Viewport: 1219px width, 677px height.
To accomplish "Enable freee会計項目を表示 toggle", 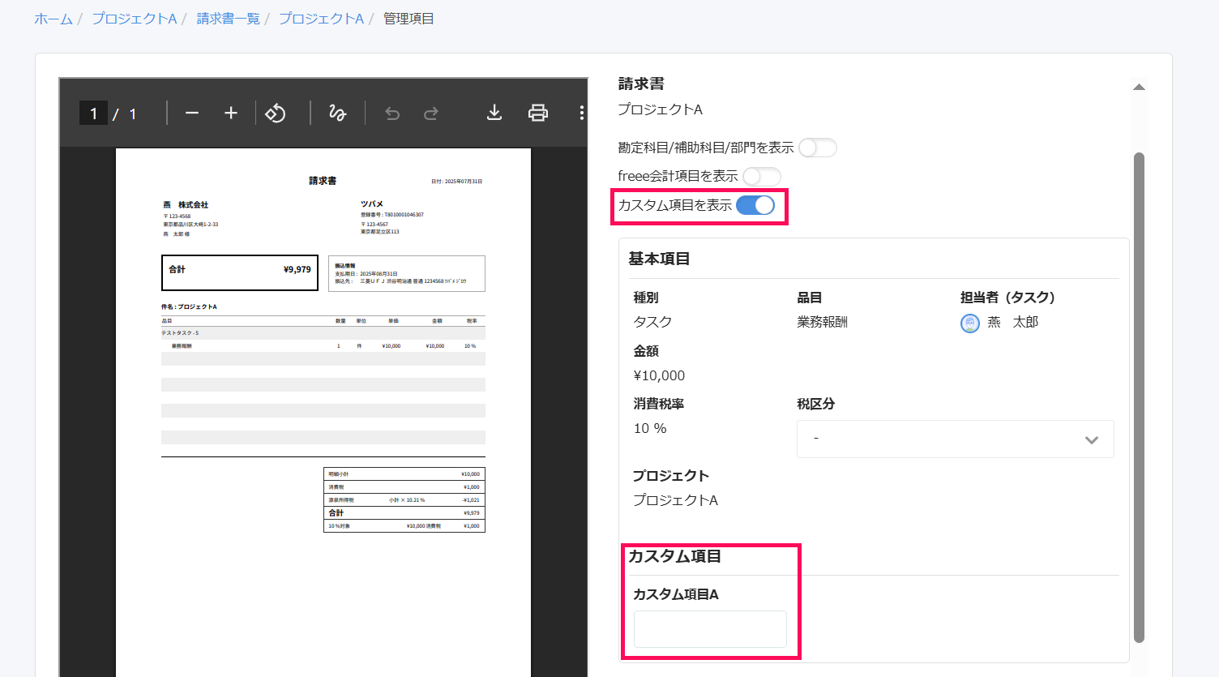I will pos(762,176).
